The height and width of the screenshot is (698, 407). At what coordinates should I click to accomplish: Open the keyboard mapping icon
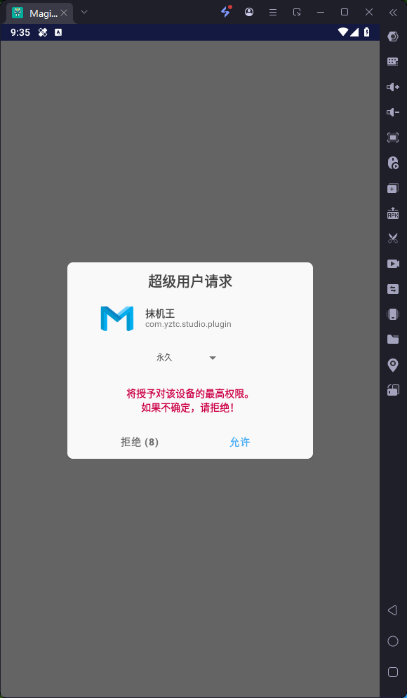pos(393,62)
